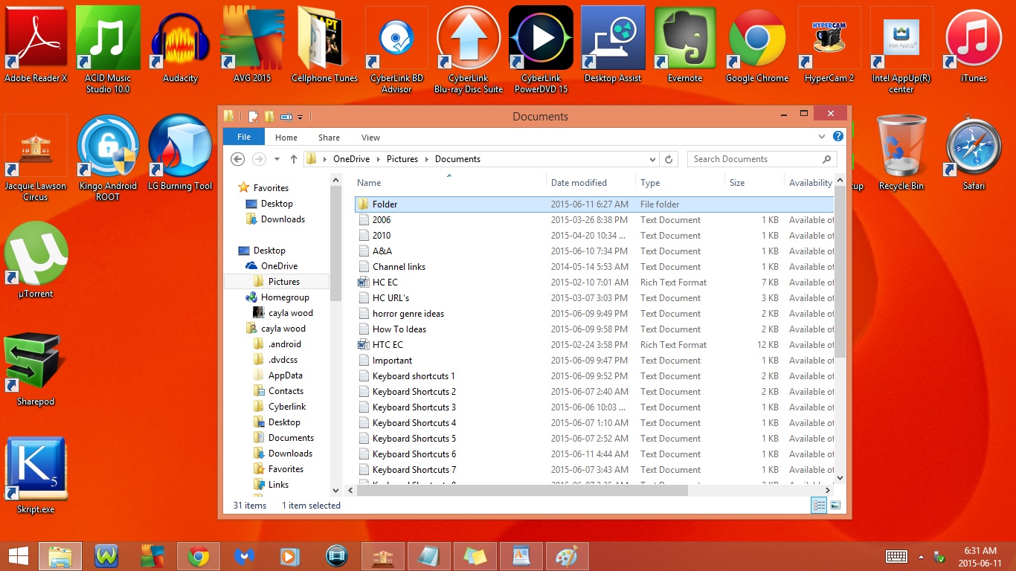This screenshot has height=571, width=1016.
Task: Click the Jacquie Lawson Circus desktop shortcut
Action: [x=36, y=158]
